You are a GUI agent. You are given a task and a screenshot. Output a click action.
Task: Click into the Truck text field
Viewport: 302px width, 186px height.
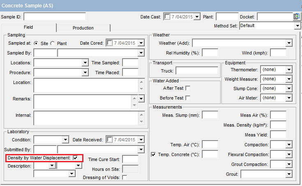pos(196,70)
